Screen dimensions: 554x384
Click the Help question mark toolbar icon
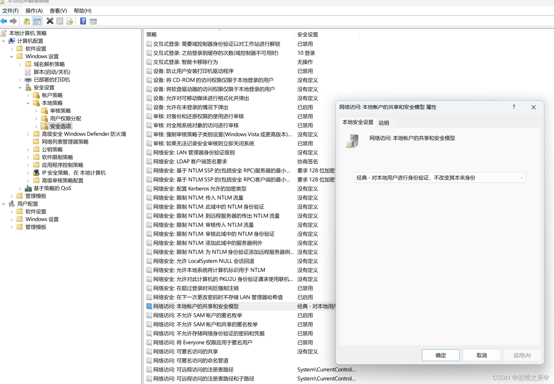(x=83, y=21)
